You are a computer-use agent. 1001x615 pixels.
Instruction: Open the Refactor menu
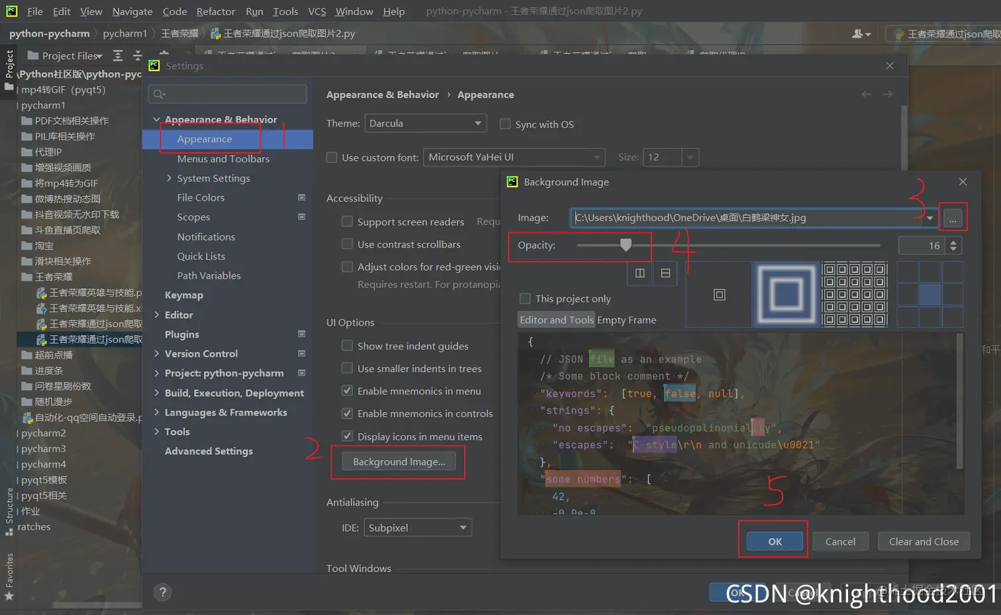click(216, 11)
